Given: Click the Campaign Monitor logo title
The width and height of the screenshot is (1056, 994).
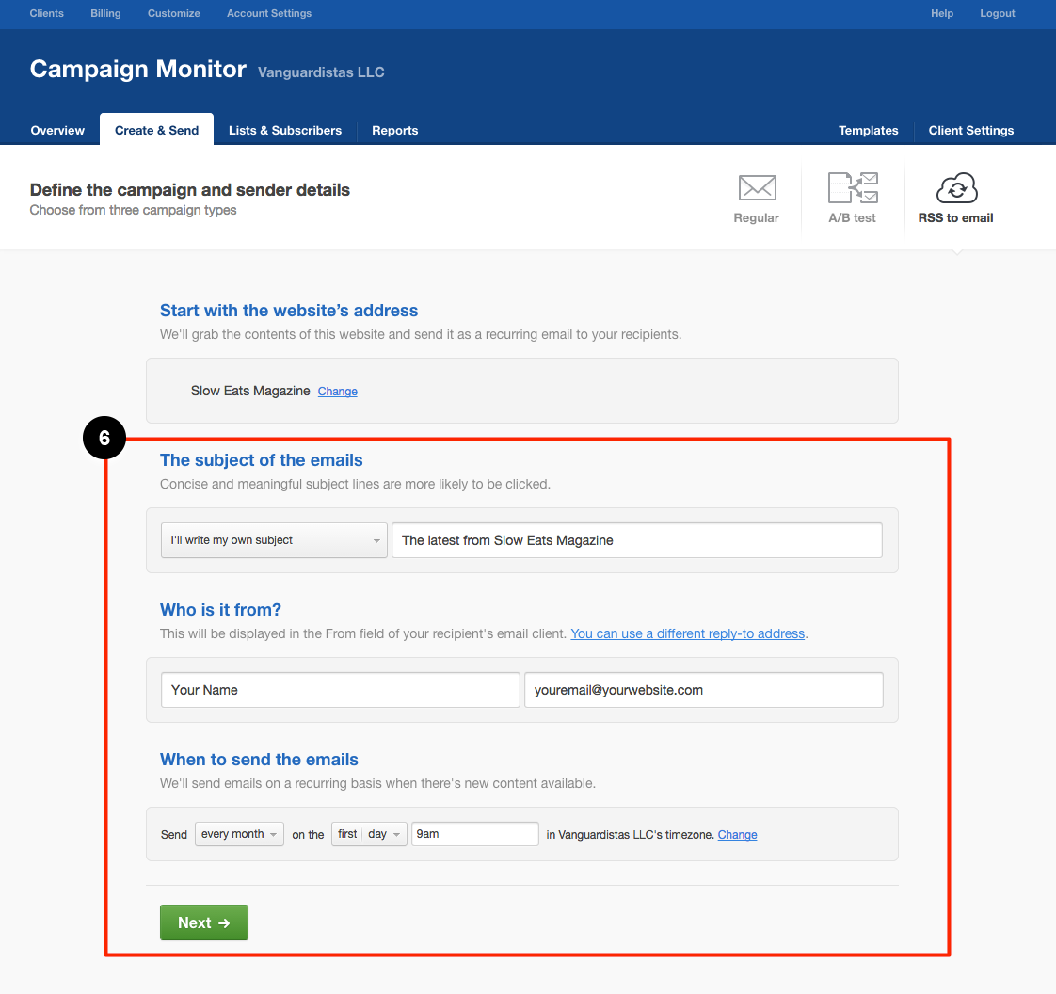Looking at the screenshot, I should click(x=138, y=69).
